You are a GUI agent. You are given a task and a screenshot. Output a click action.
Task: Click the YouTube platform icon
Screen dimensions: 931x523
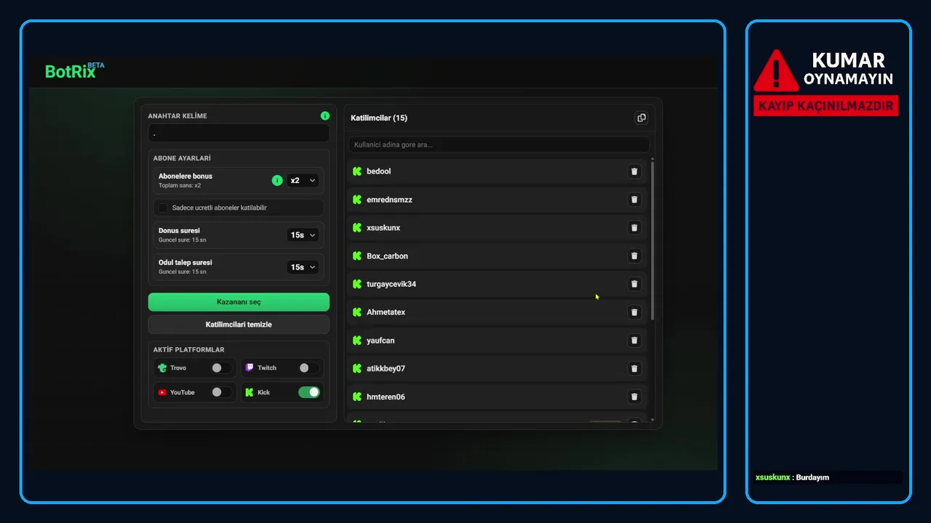[162, 392]
